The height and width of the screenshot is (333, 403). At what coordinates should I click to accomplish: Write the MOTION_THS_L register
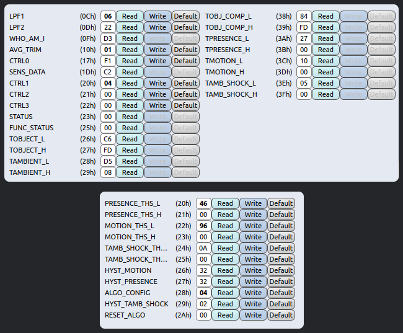pos(253,226)
